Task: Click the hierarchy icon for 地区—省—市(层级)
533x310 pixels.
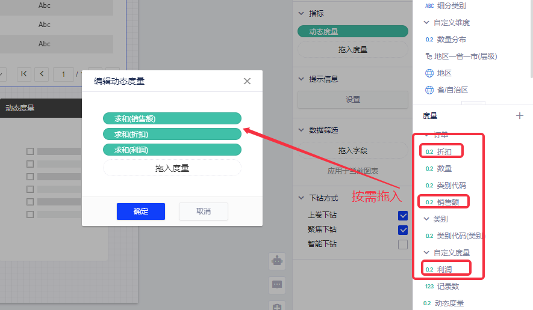Action: 429,56
